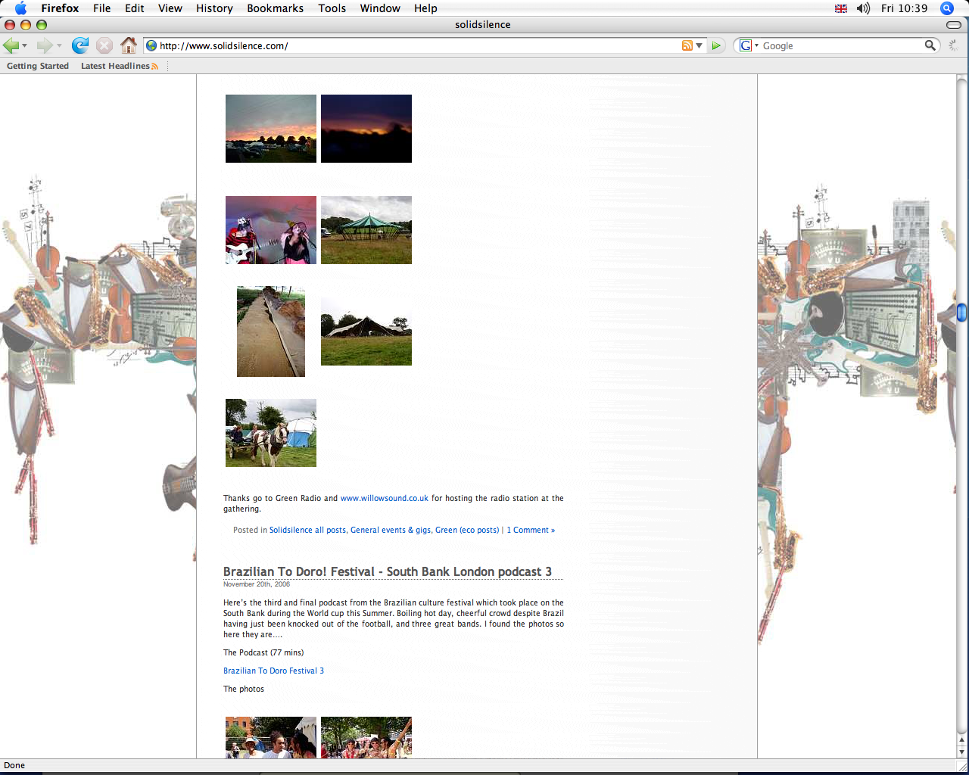Click the green Back arrow button
This screenshot has width=969, height=775.
tap(11, 45)
